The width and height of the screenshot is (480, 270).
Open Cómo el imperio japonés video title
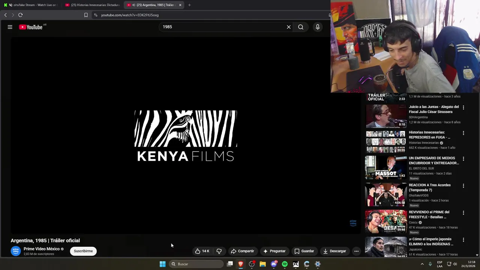click(x=431, y=241)
